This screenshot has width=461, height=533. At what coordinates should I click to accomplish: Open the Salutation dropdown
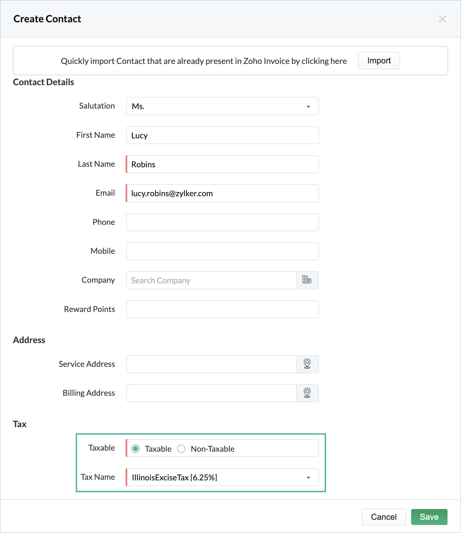[x=222, y=106]
